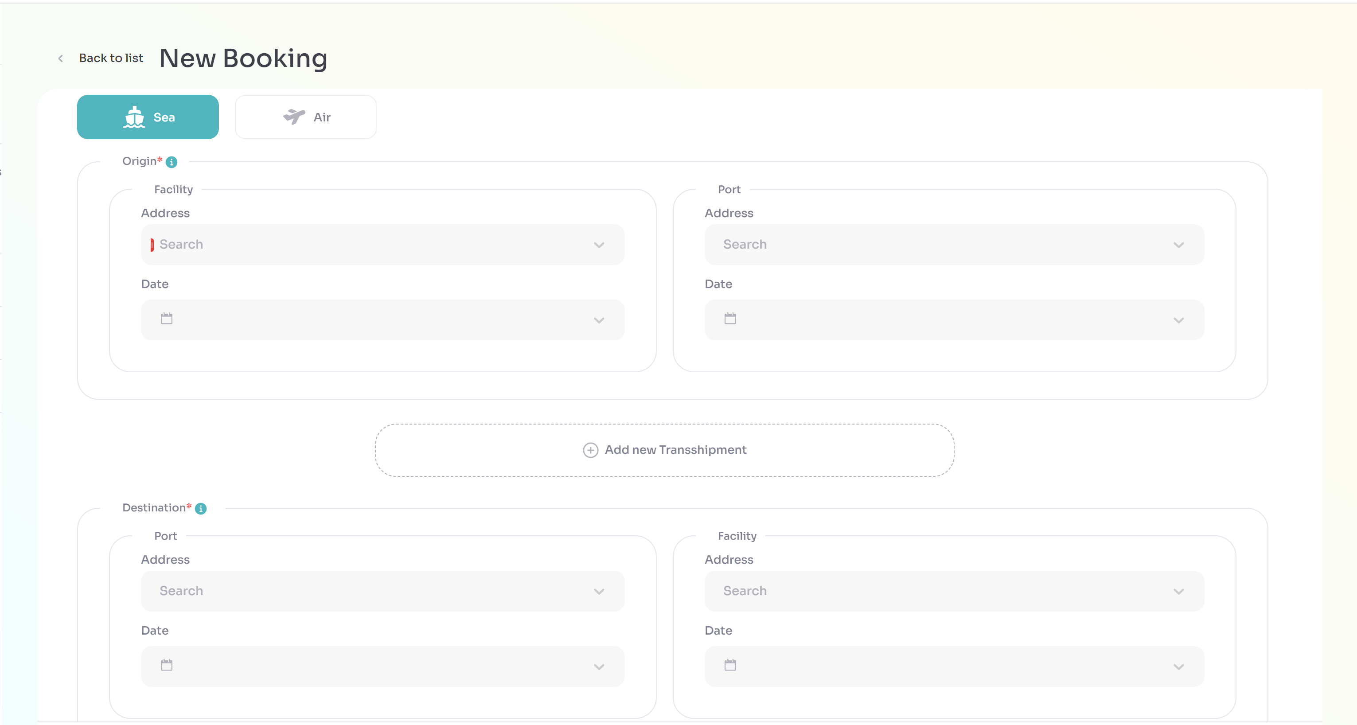Click the Destination info icon
Screen dimensions: 1357x725
201,508
